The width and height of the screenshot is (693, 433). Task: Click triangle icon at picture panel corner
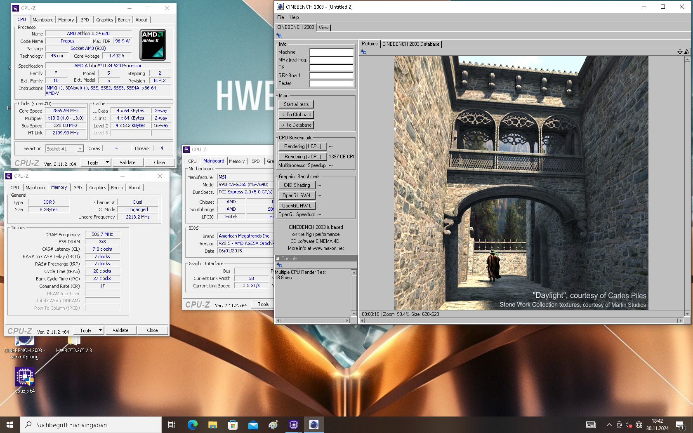tap(686, 52)
